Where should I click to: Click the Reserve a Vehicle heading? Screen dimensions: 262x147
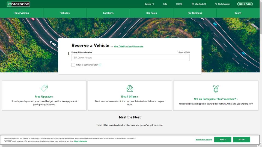(x=90, y=45)
